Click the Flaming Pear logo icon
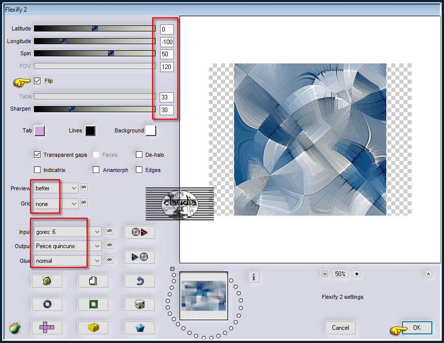 15,328
